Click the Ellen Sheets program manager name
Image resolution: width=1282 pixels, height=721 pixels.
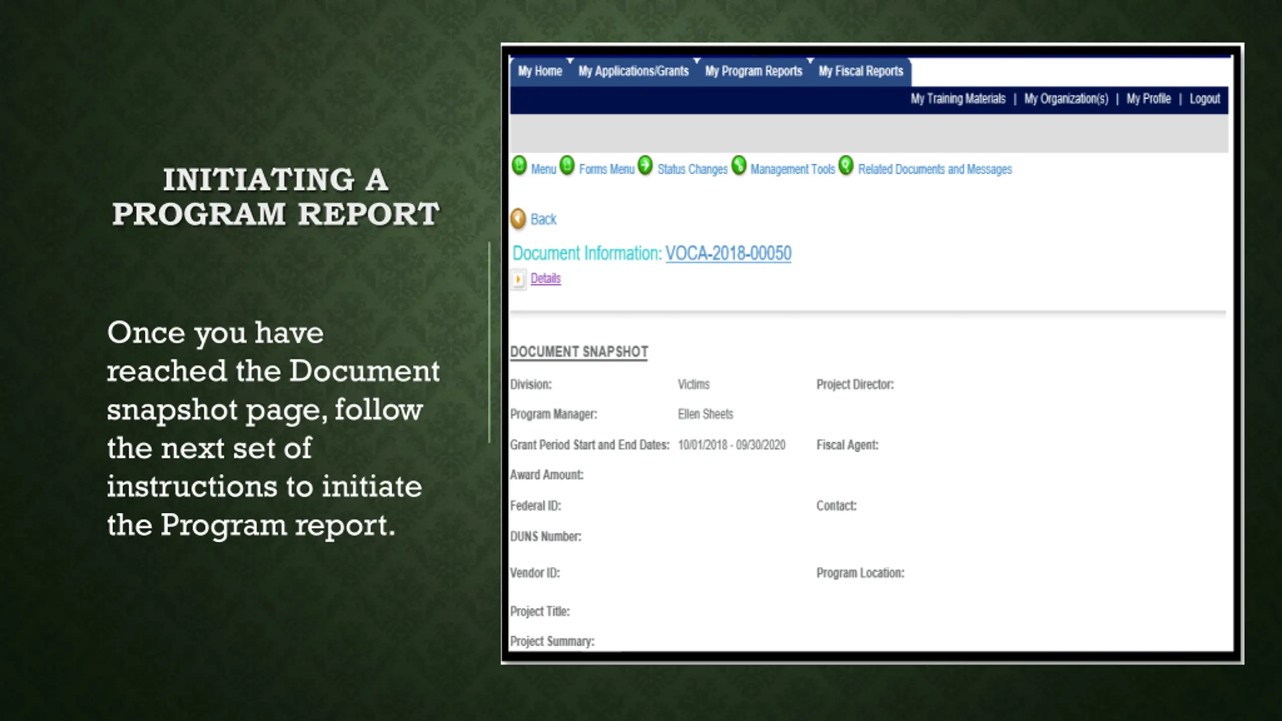705,414
